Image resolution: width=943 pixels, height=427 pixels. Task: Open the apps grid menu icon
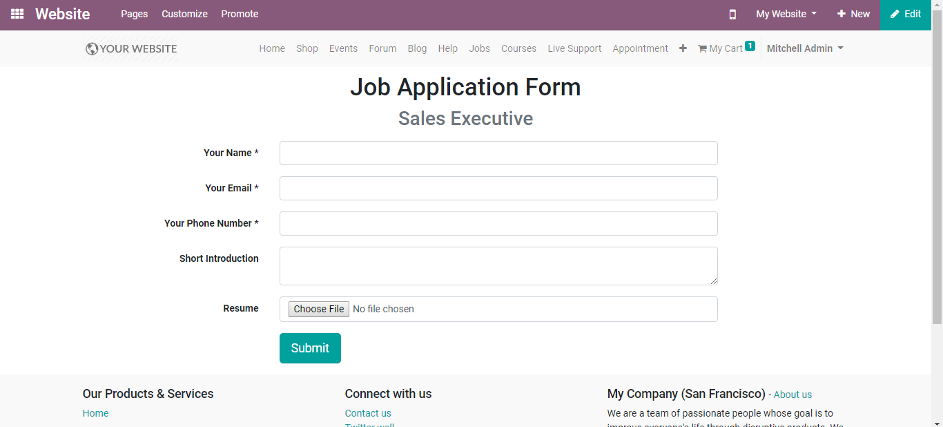(17, 14)
